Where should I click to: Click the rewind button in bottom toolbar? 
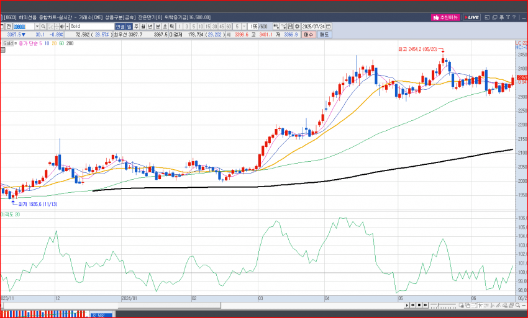(412, 304)
